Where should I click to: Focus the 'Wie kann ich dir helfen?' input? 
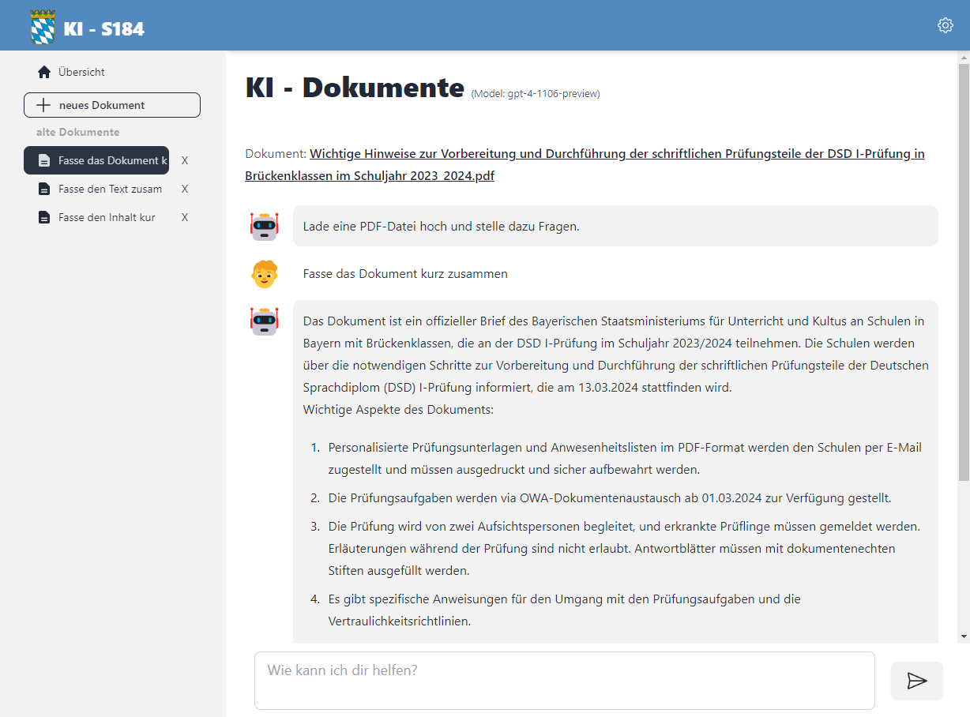[x=564, y=681]
